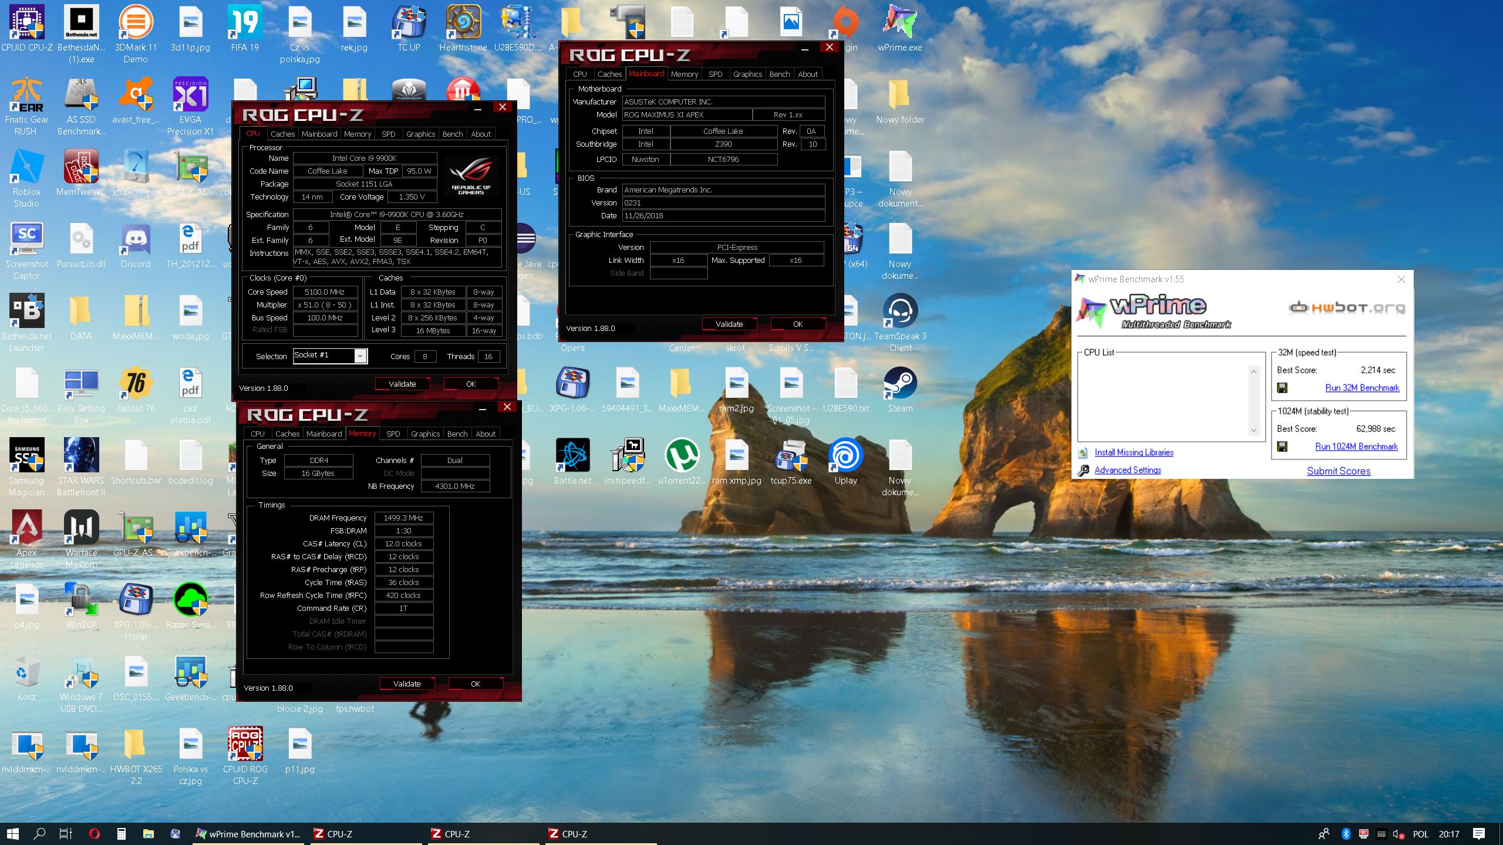Click the Run 32M Benchmark link

pos(1362,388)
